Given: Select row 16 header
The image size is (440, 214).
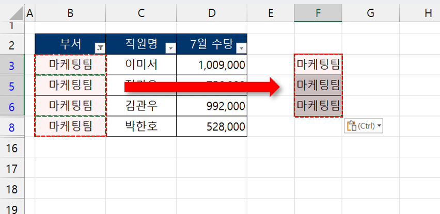Looking at the screenshot, I should coord(12,148).
